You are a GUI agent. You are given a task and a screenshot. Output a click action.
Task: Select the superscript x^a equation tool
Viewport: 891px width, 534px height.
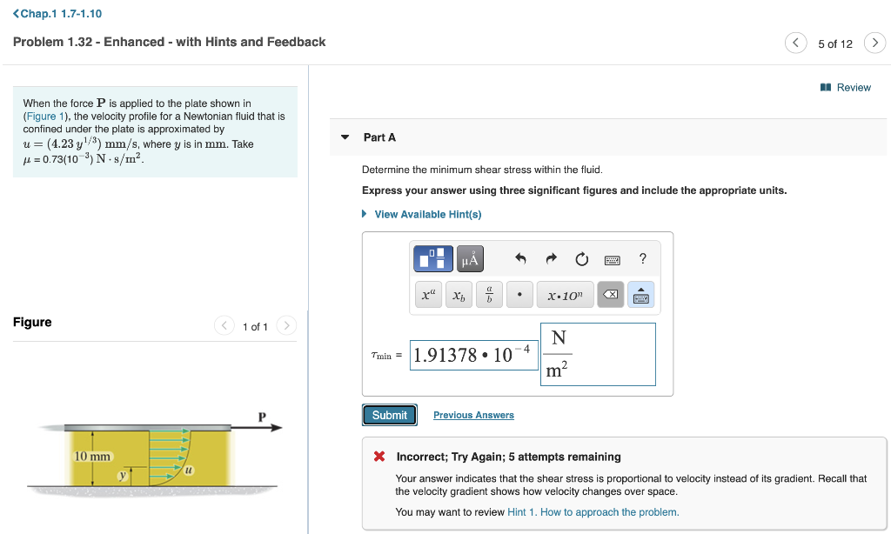428,294
